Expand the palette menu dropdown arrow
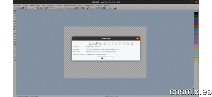The height and width of the screenshot is (97, 212). 197,11
